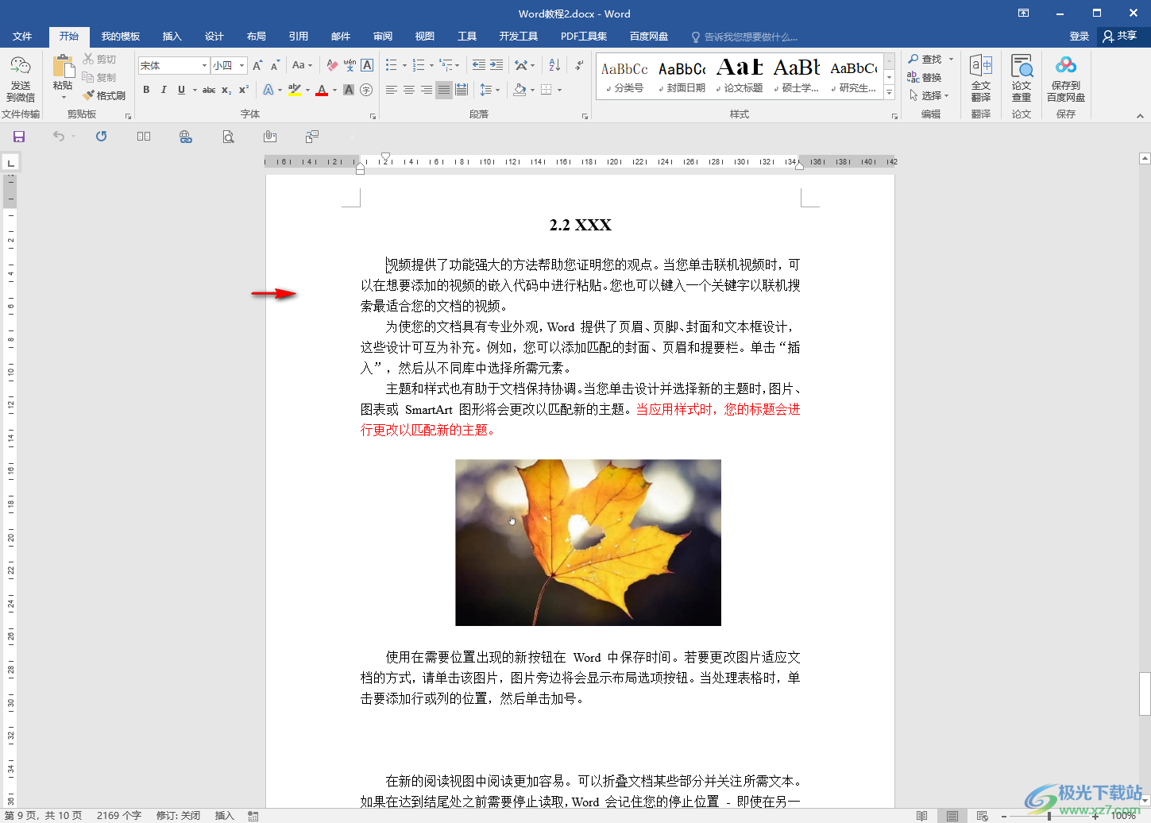
Task: Collapse the ribbon with the up chevron
Action: [x=1140, y=115]
